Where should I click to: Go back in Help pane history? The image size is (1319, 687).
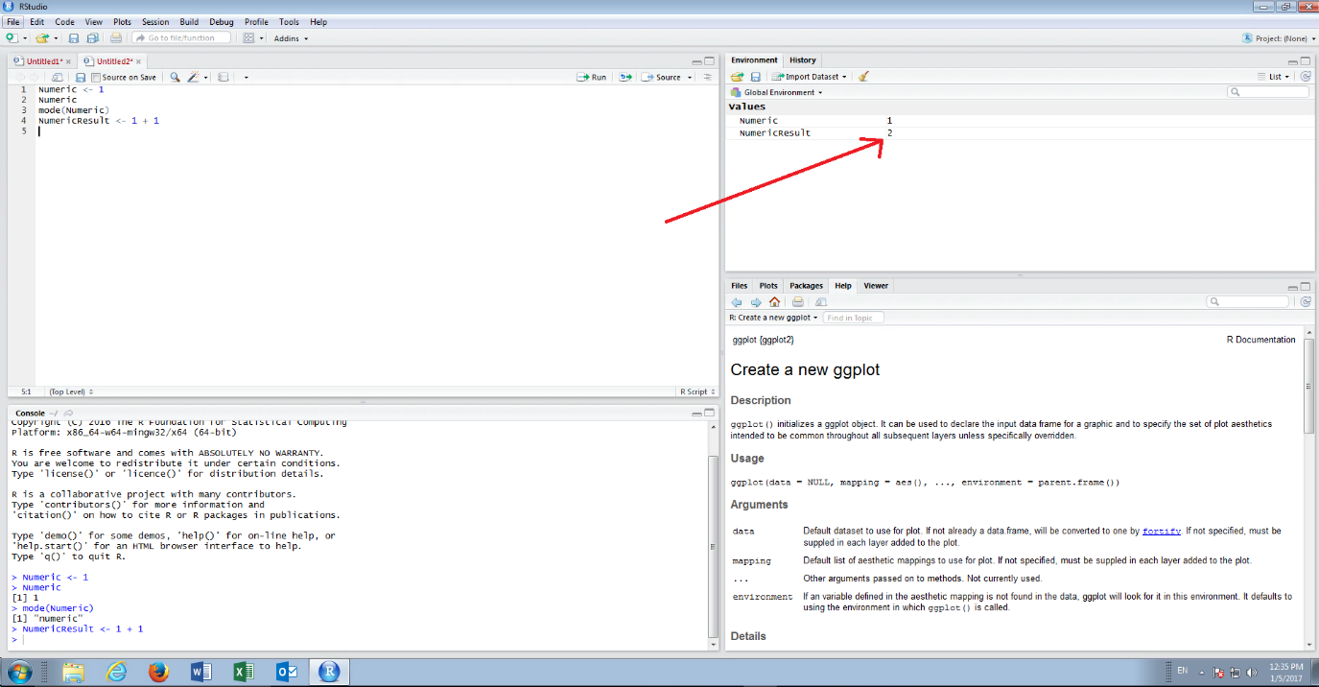[x=737, y=301]
